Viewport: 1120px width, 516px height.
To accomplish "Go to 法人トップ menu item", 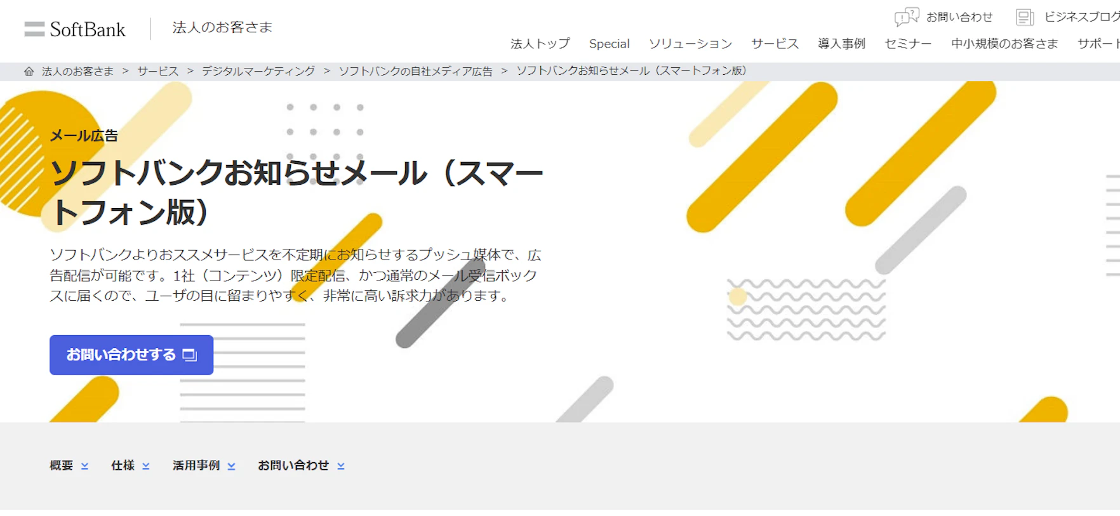I will 540,44.
